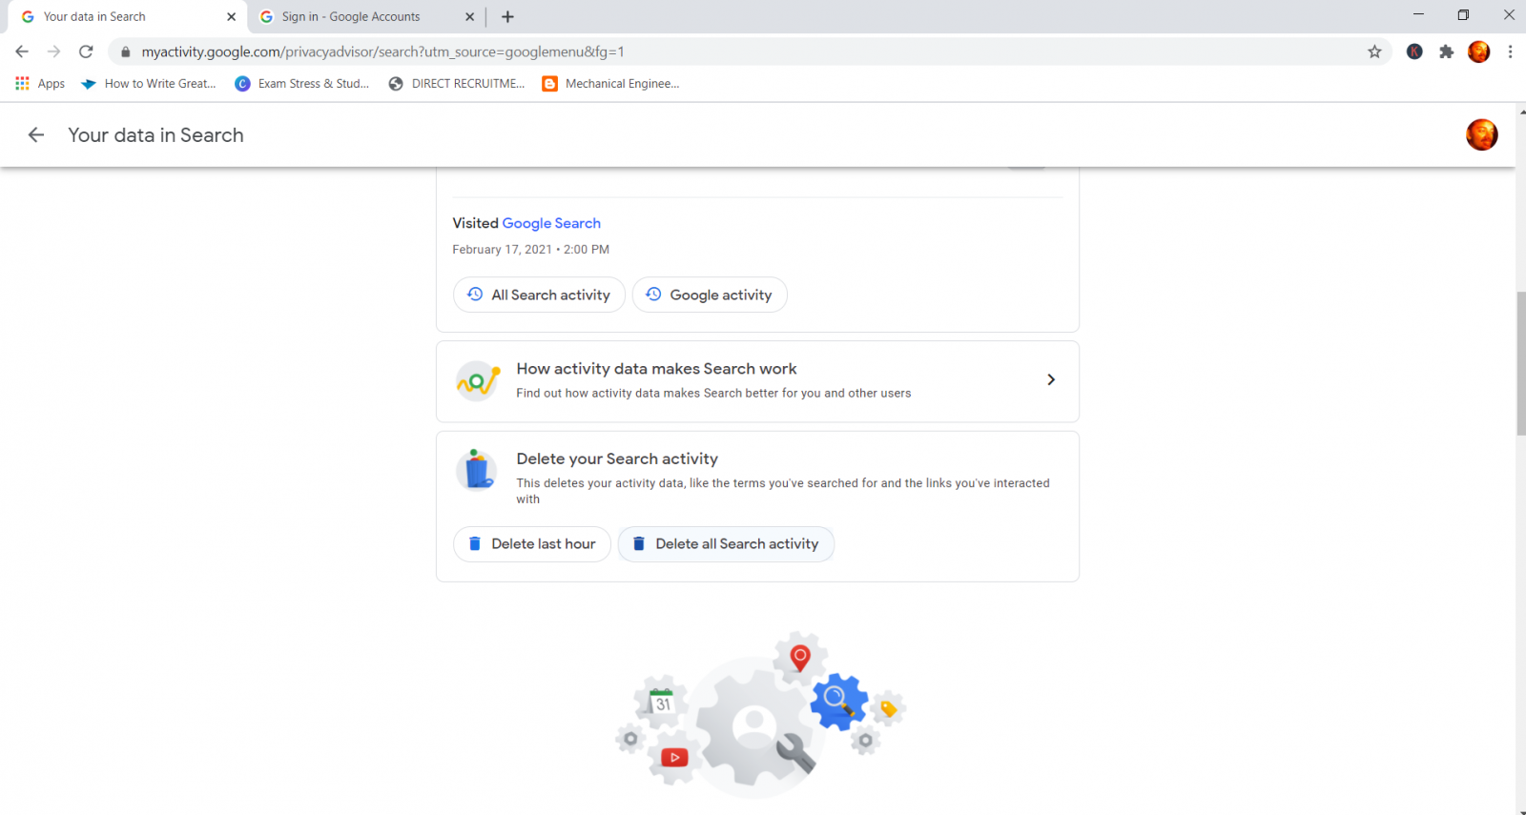Click the address bar URL field

(749, 51)
